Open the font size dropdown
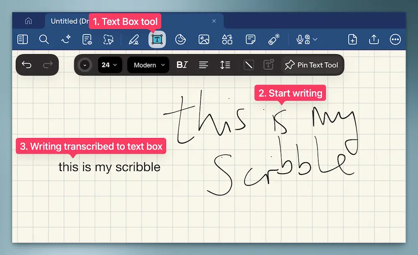 coord(110,65)
